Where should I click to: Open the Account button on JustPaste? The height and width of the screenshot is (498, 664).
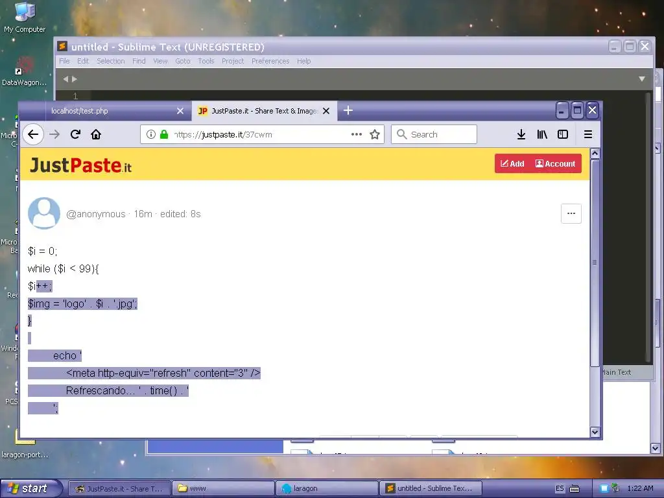pyautogui.click(x=555, y=164)
